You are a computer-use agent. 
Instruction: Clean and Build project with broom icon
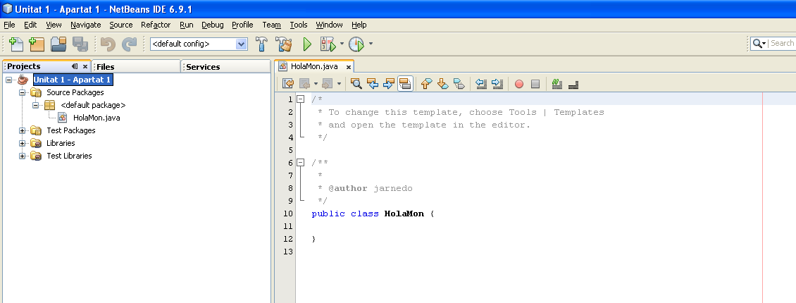point(285,44)
